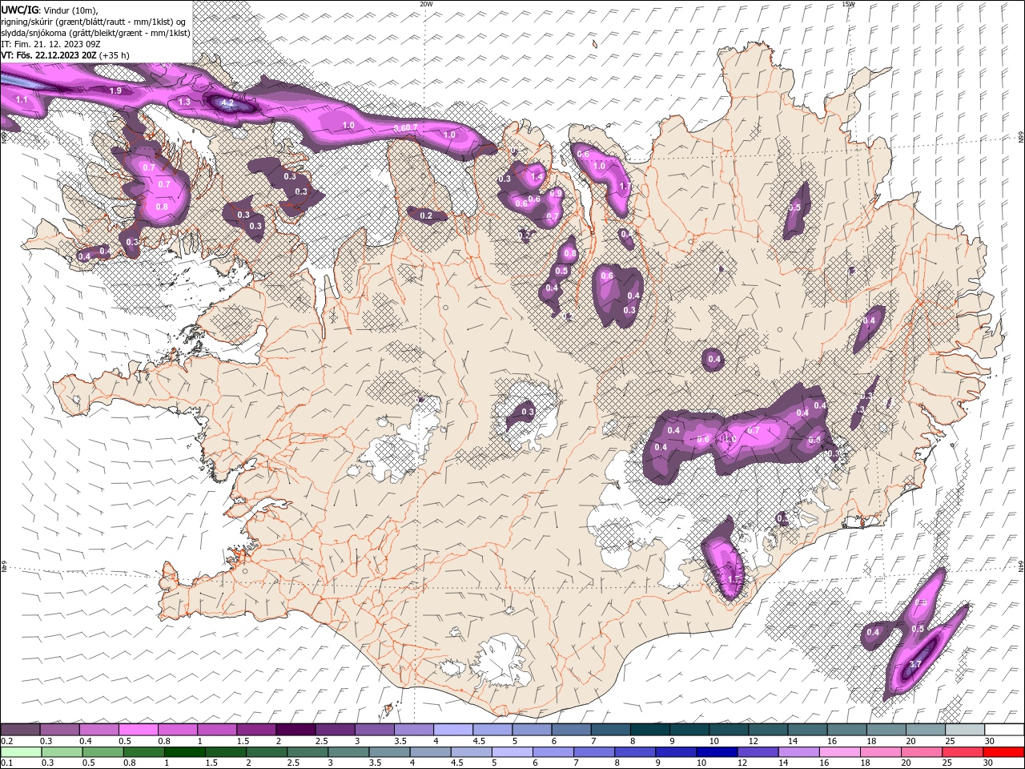Image resolution: width=1025 pixels, height=769 pixels.
Task: Click the 'VT: Fös. 22.12.2023 20Z' valid time
Action: tap(49, 55)
